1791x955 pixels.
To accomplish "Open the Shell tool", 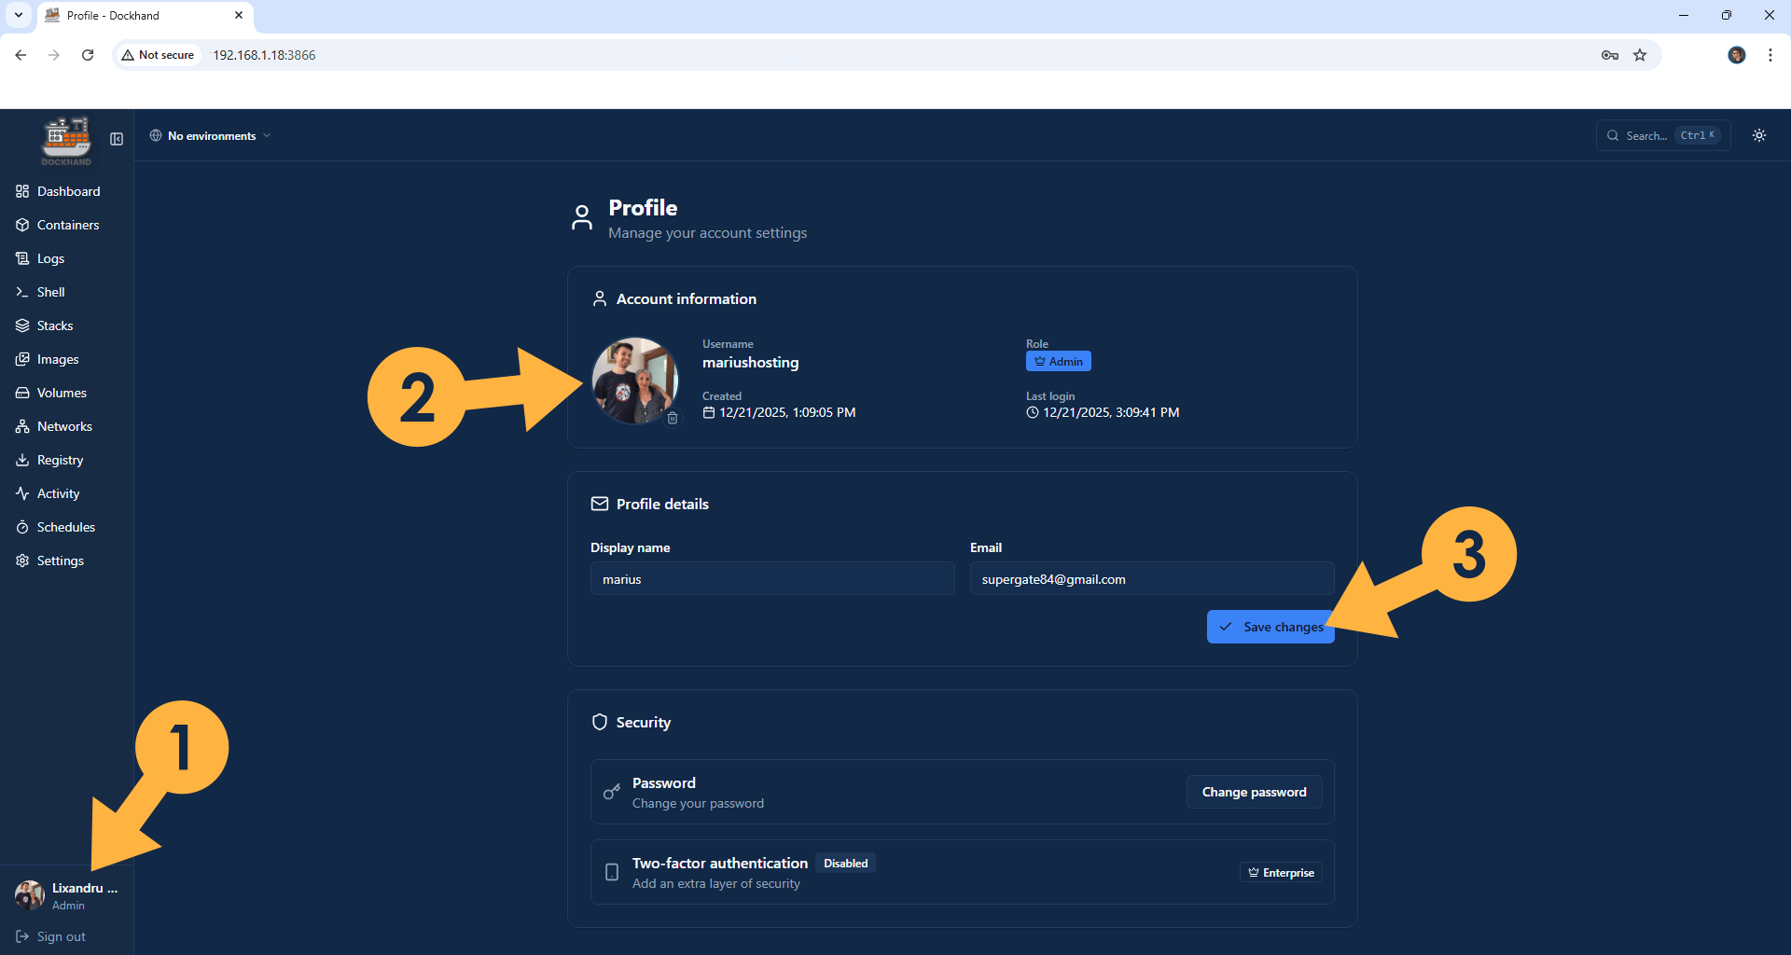I will coord(50,292).
